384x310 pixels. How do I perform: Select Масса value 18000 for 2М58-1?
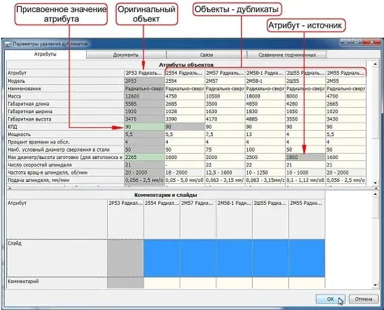pos(265,96)
